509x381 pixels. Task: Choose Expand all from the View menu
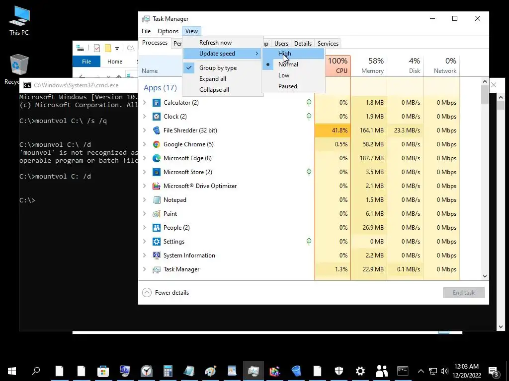222,79
